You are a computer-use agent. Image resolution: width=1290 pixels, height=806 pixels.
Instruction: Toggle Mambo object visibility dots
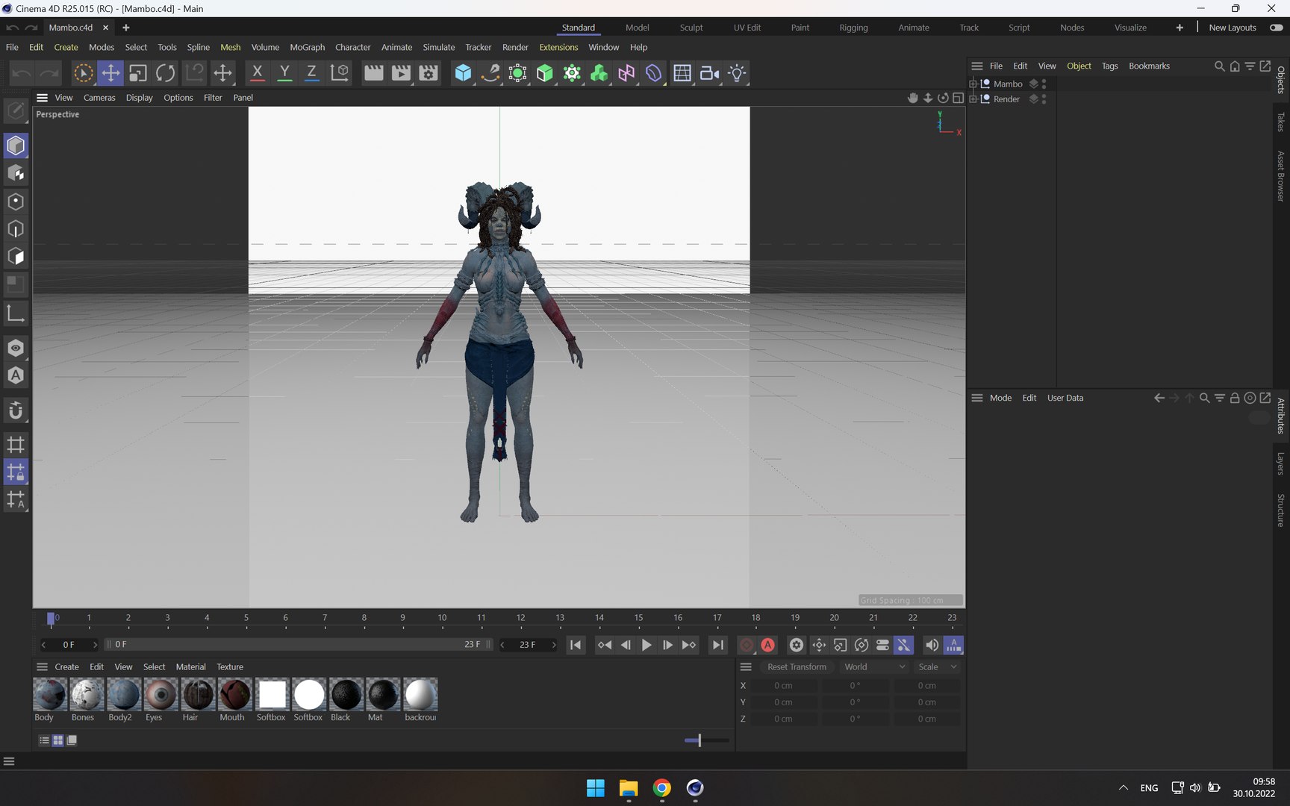[x=1044, y=84]
